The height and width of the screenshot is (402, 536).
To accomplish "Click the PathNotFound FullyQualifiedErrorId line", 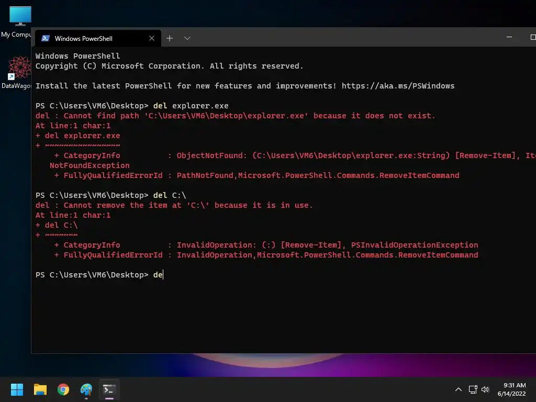I will point(256,175).
